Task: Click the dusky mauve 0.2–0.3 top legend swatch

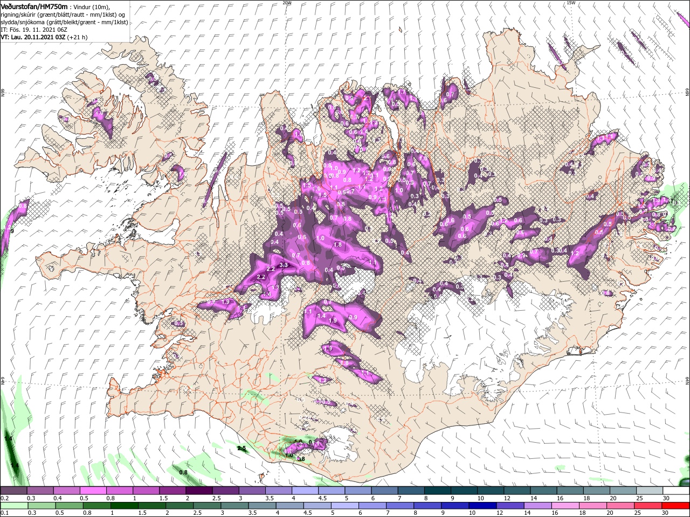Action: click(x=14, y=491)
